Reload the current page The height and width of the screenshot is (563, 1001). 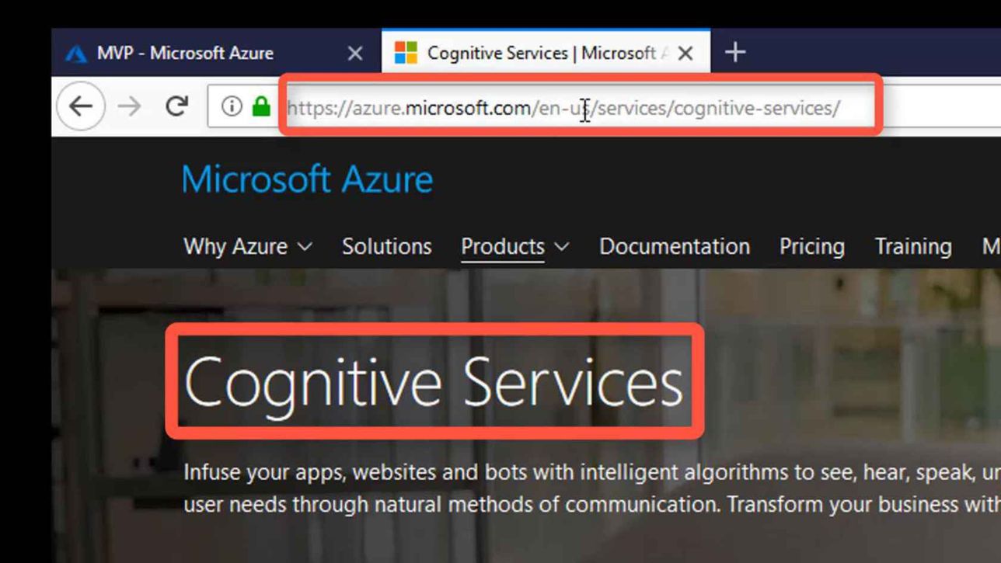pos(177,106)
